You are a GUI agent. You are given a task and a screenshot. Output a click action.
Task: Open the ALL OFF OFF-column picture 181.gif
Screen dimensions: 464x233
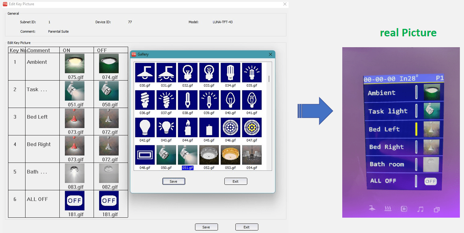[x=109, y=200]
